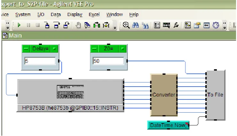Click the Main window document icon
Image resolution: width=237 pixels, height=136 pixels.
[x=5, y=36]
